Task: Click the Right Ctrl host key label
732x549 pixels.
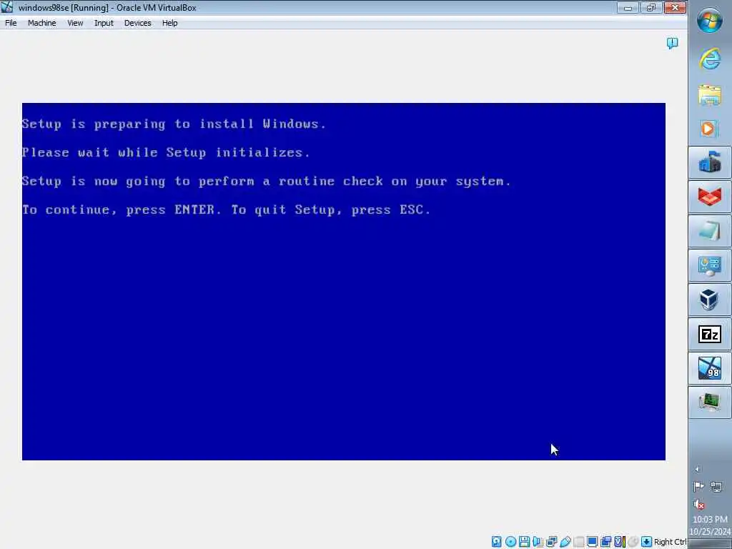Action: 670,542
